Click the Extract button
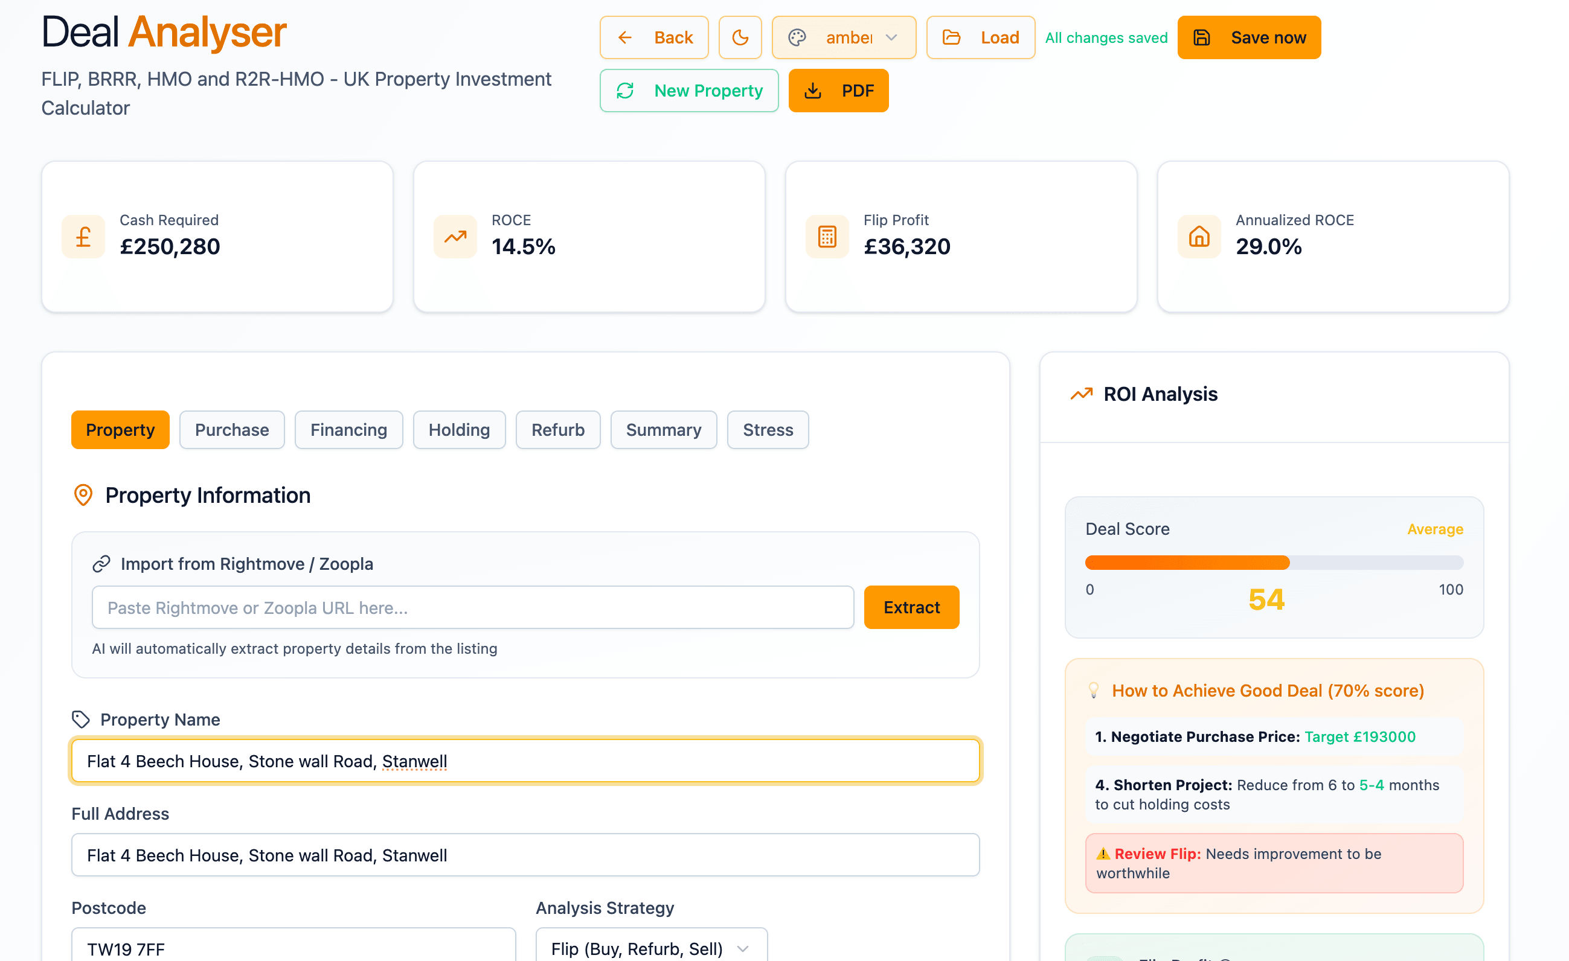Image resolution: width=1569 pixels, height=961 pixels. pyautogui.click(x=911, y=607)
